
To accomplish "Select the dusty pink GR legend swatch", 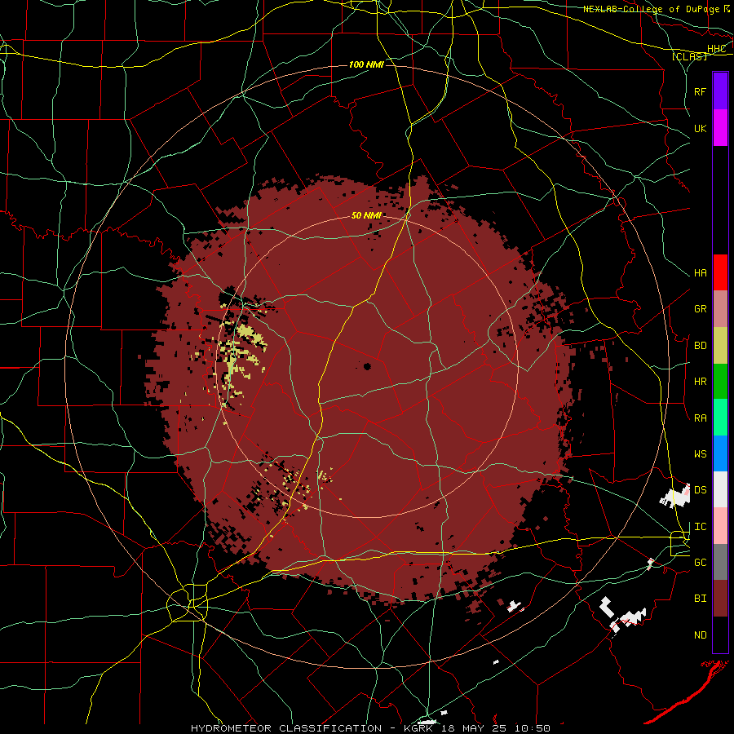I will coord(720,309).
